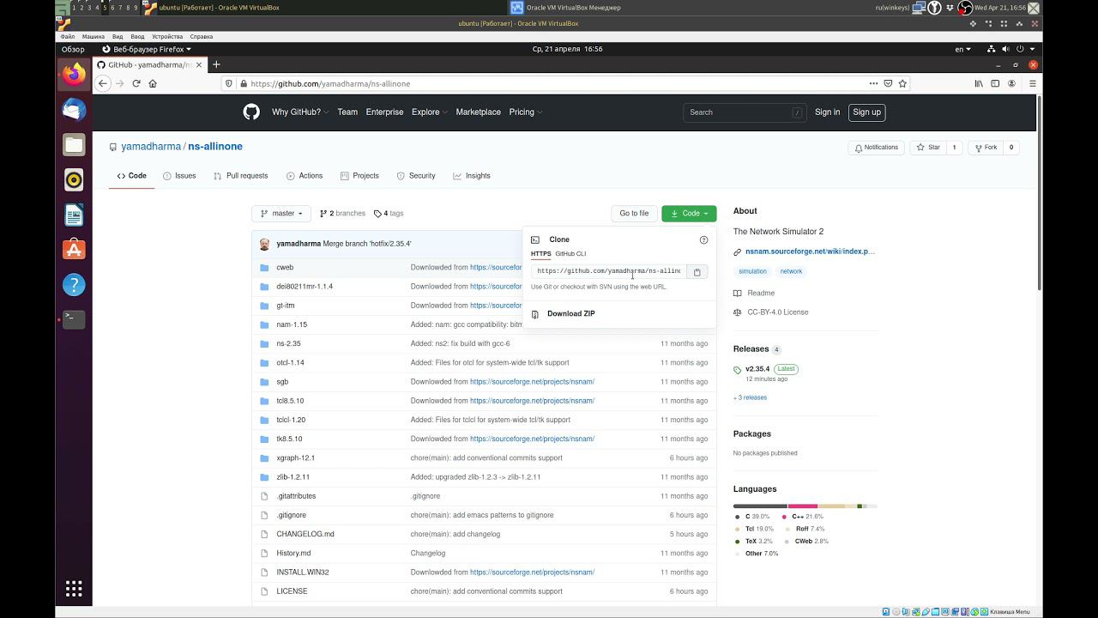Open LibreOffice Writer from the dock
This screenshot has height=618, width=1098.
(74, 215)
